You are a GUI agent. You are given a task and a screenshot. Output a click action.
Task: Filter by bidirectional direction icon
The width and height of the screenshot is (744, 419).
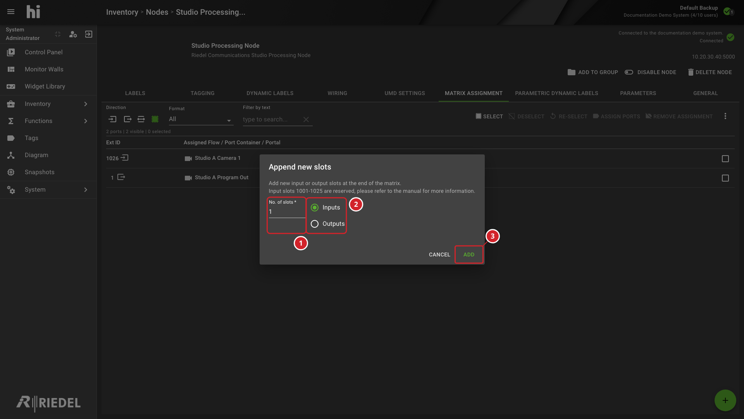[x=141, y=119]
